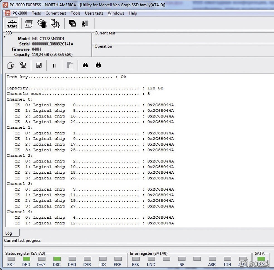Click the green DRD status indicator
The height and width of the screenshot is (270, 274).
26,259
